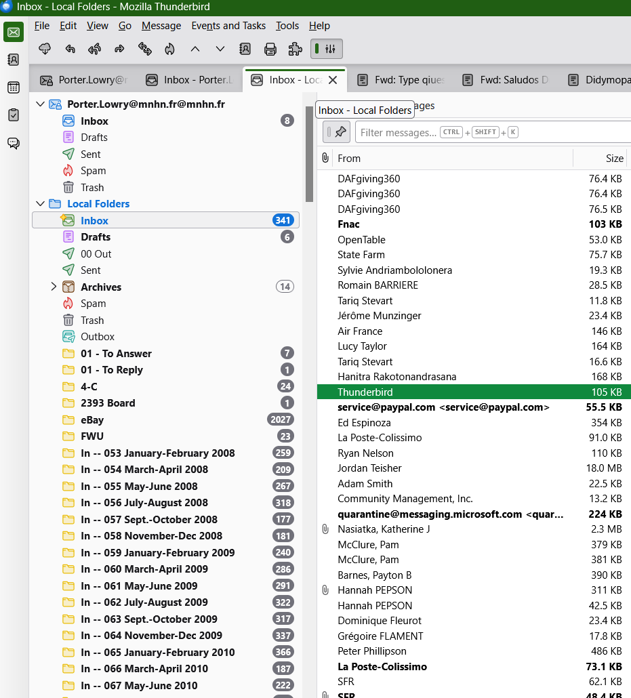The image size is (631, 698).
Task: Go to next message with down arrow
Action: pos(220,49)
